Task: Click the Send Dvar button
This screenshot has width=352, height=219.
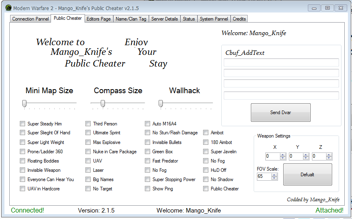Action: point(281,113)
